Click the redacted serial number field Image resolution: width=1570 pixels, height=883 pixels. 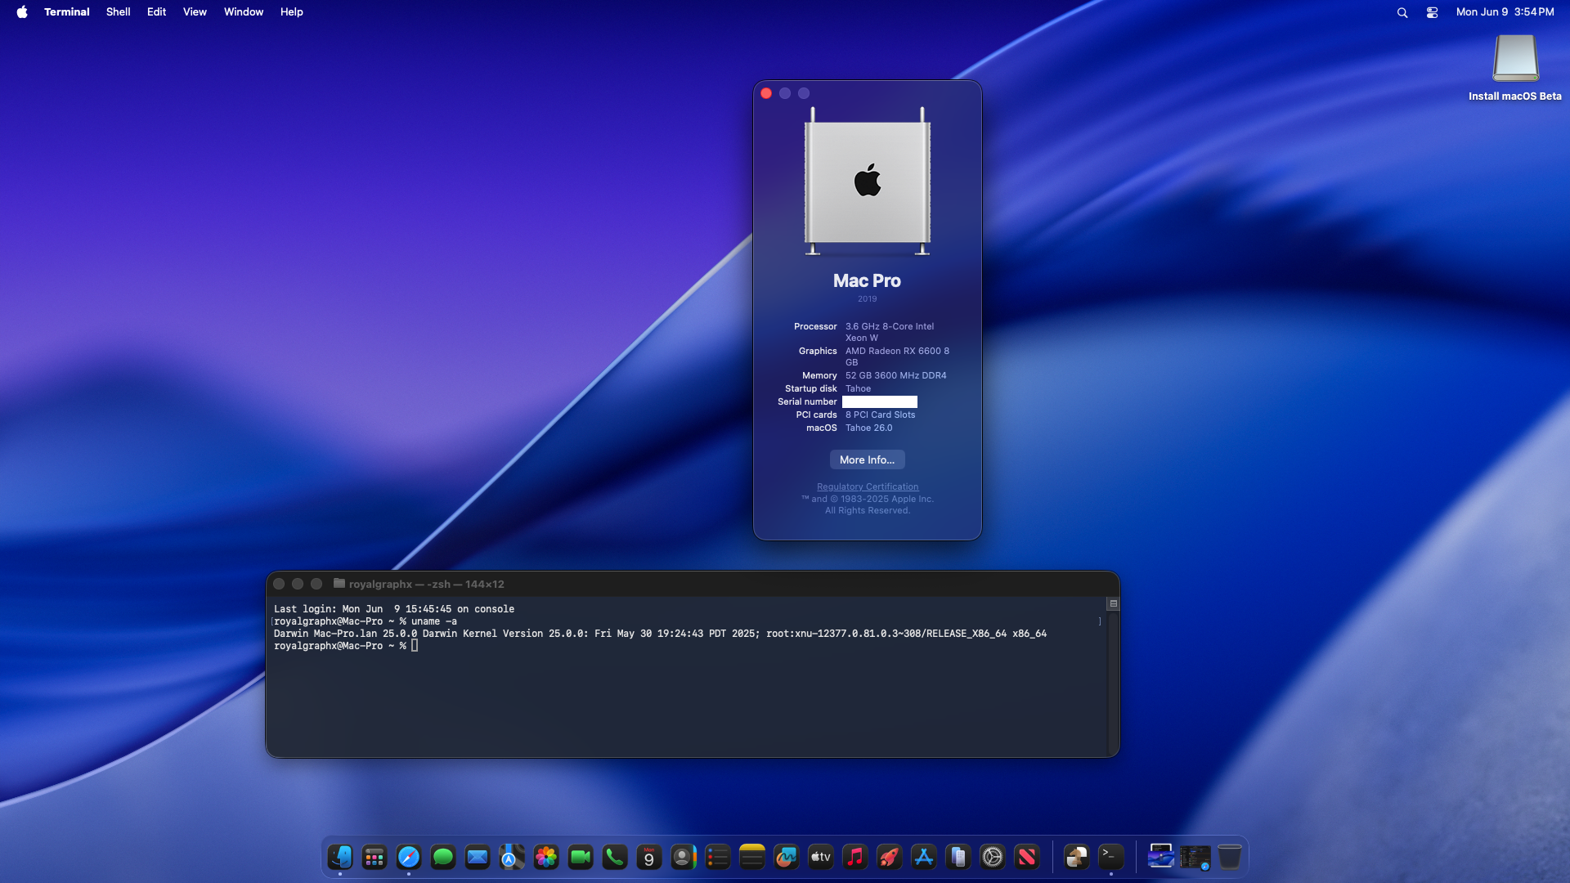click(880, 401)
